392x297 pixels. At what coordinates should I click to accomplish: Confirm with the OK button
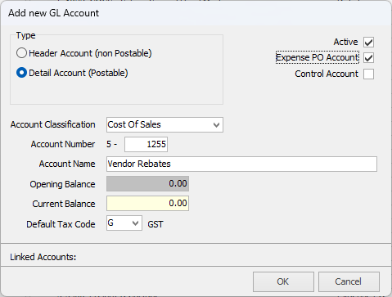click(x=283, y=281)
